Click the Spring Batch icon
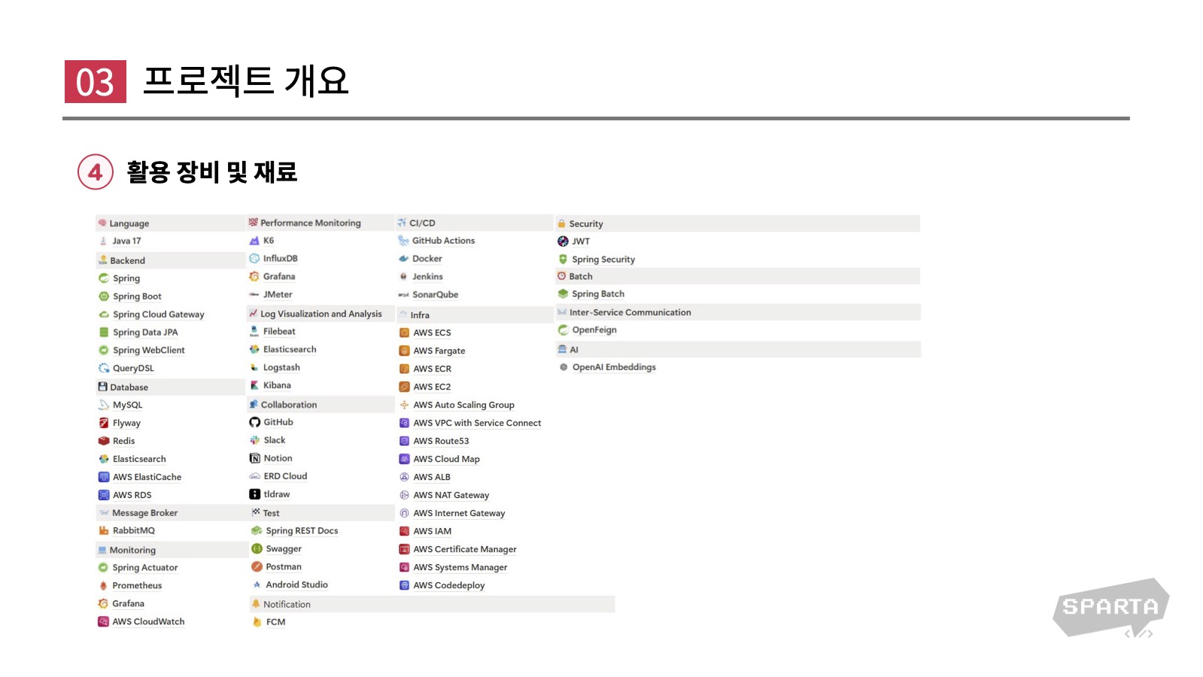 tap(563, 294)
